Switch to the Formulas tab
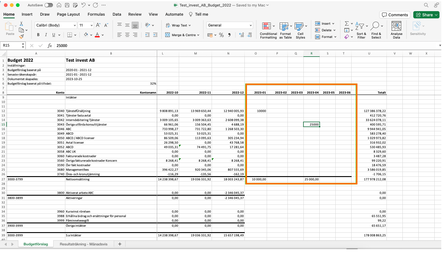This screenshot has height=255, width=444. (x=96, y=14)
